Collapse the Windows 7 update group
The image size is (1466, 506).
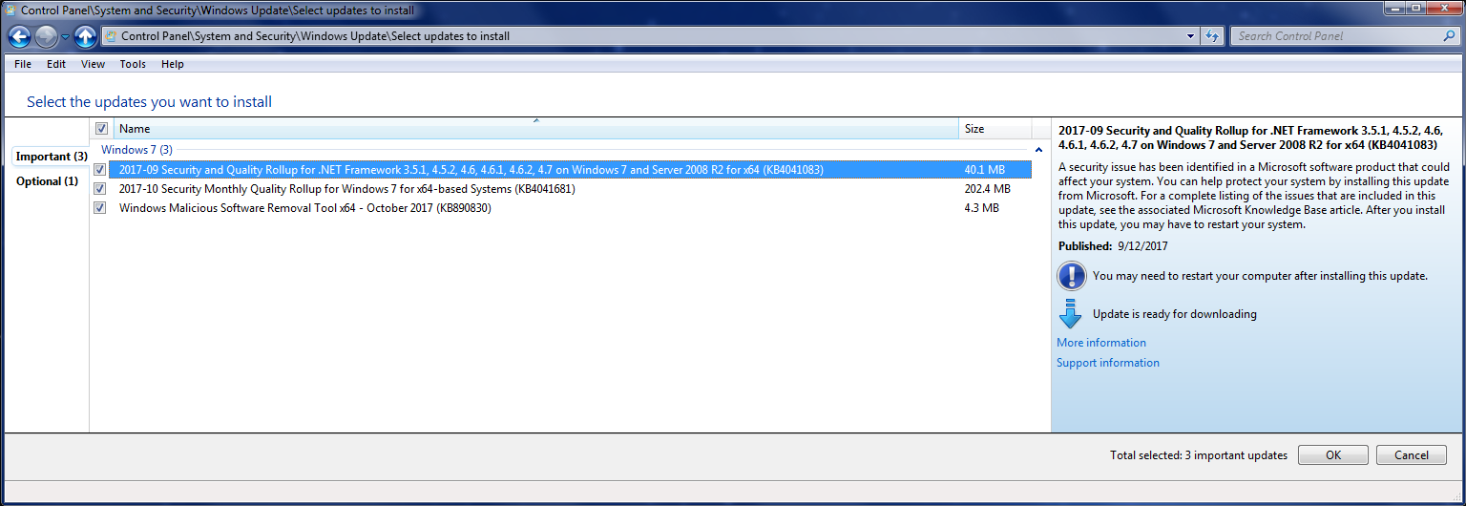[1037, 150]
